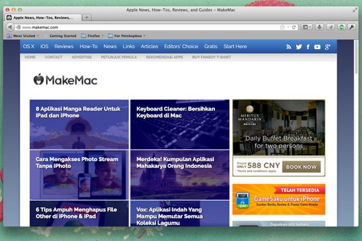Image resolution: width=362 pixels, height=241 pixels.
Task: Click the URL field www.makemac.com
Action: coord(148,27)
